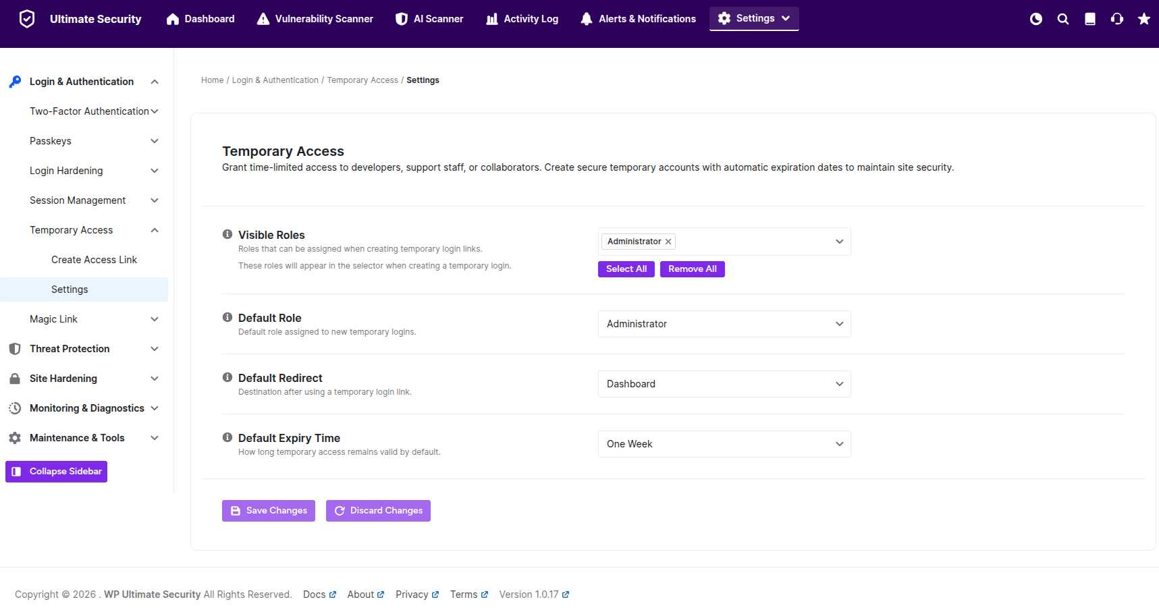Click Temporary Access breadcrumb

click(362, 80)
